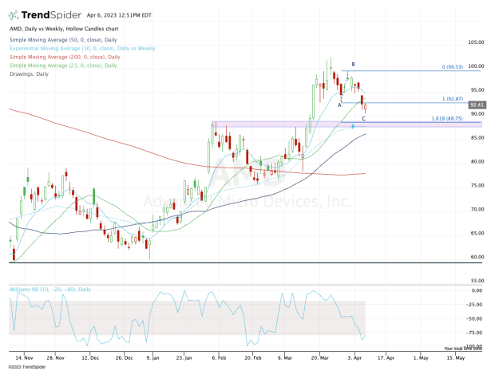Image resolution: width=495 pixels, height=371 pixels.
Task: Select the point A wave label
Action: point(339,105)
